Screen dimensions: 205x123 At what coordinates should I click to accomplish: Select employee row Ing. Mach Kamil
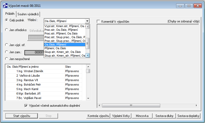pos(44,89)
